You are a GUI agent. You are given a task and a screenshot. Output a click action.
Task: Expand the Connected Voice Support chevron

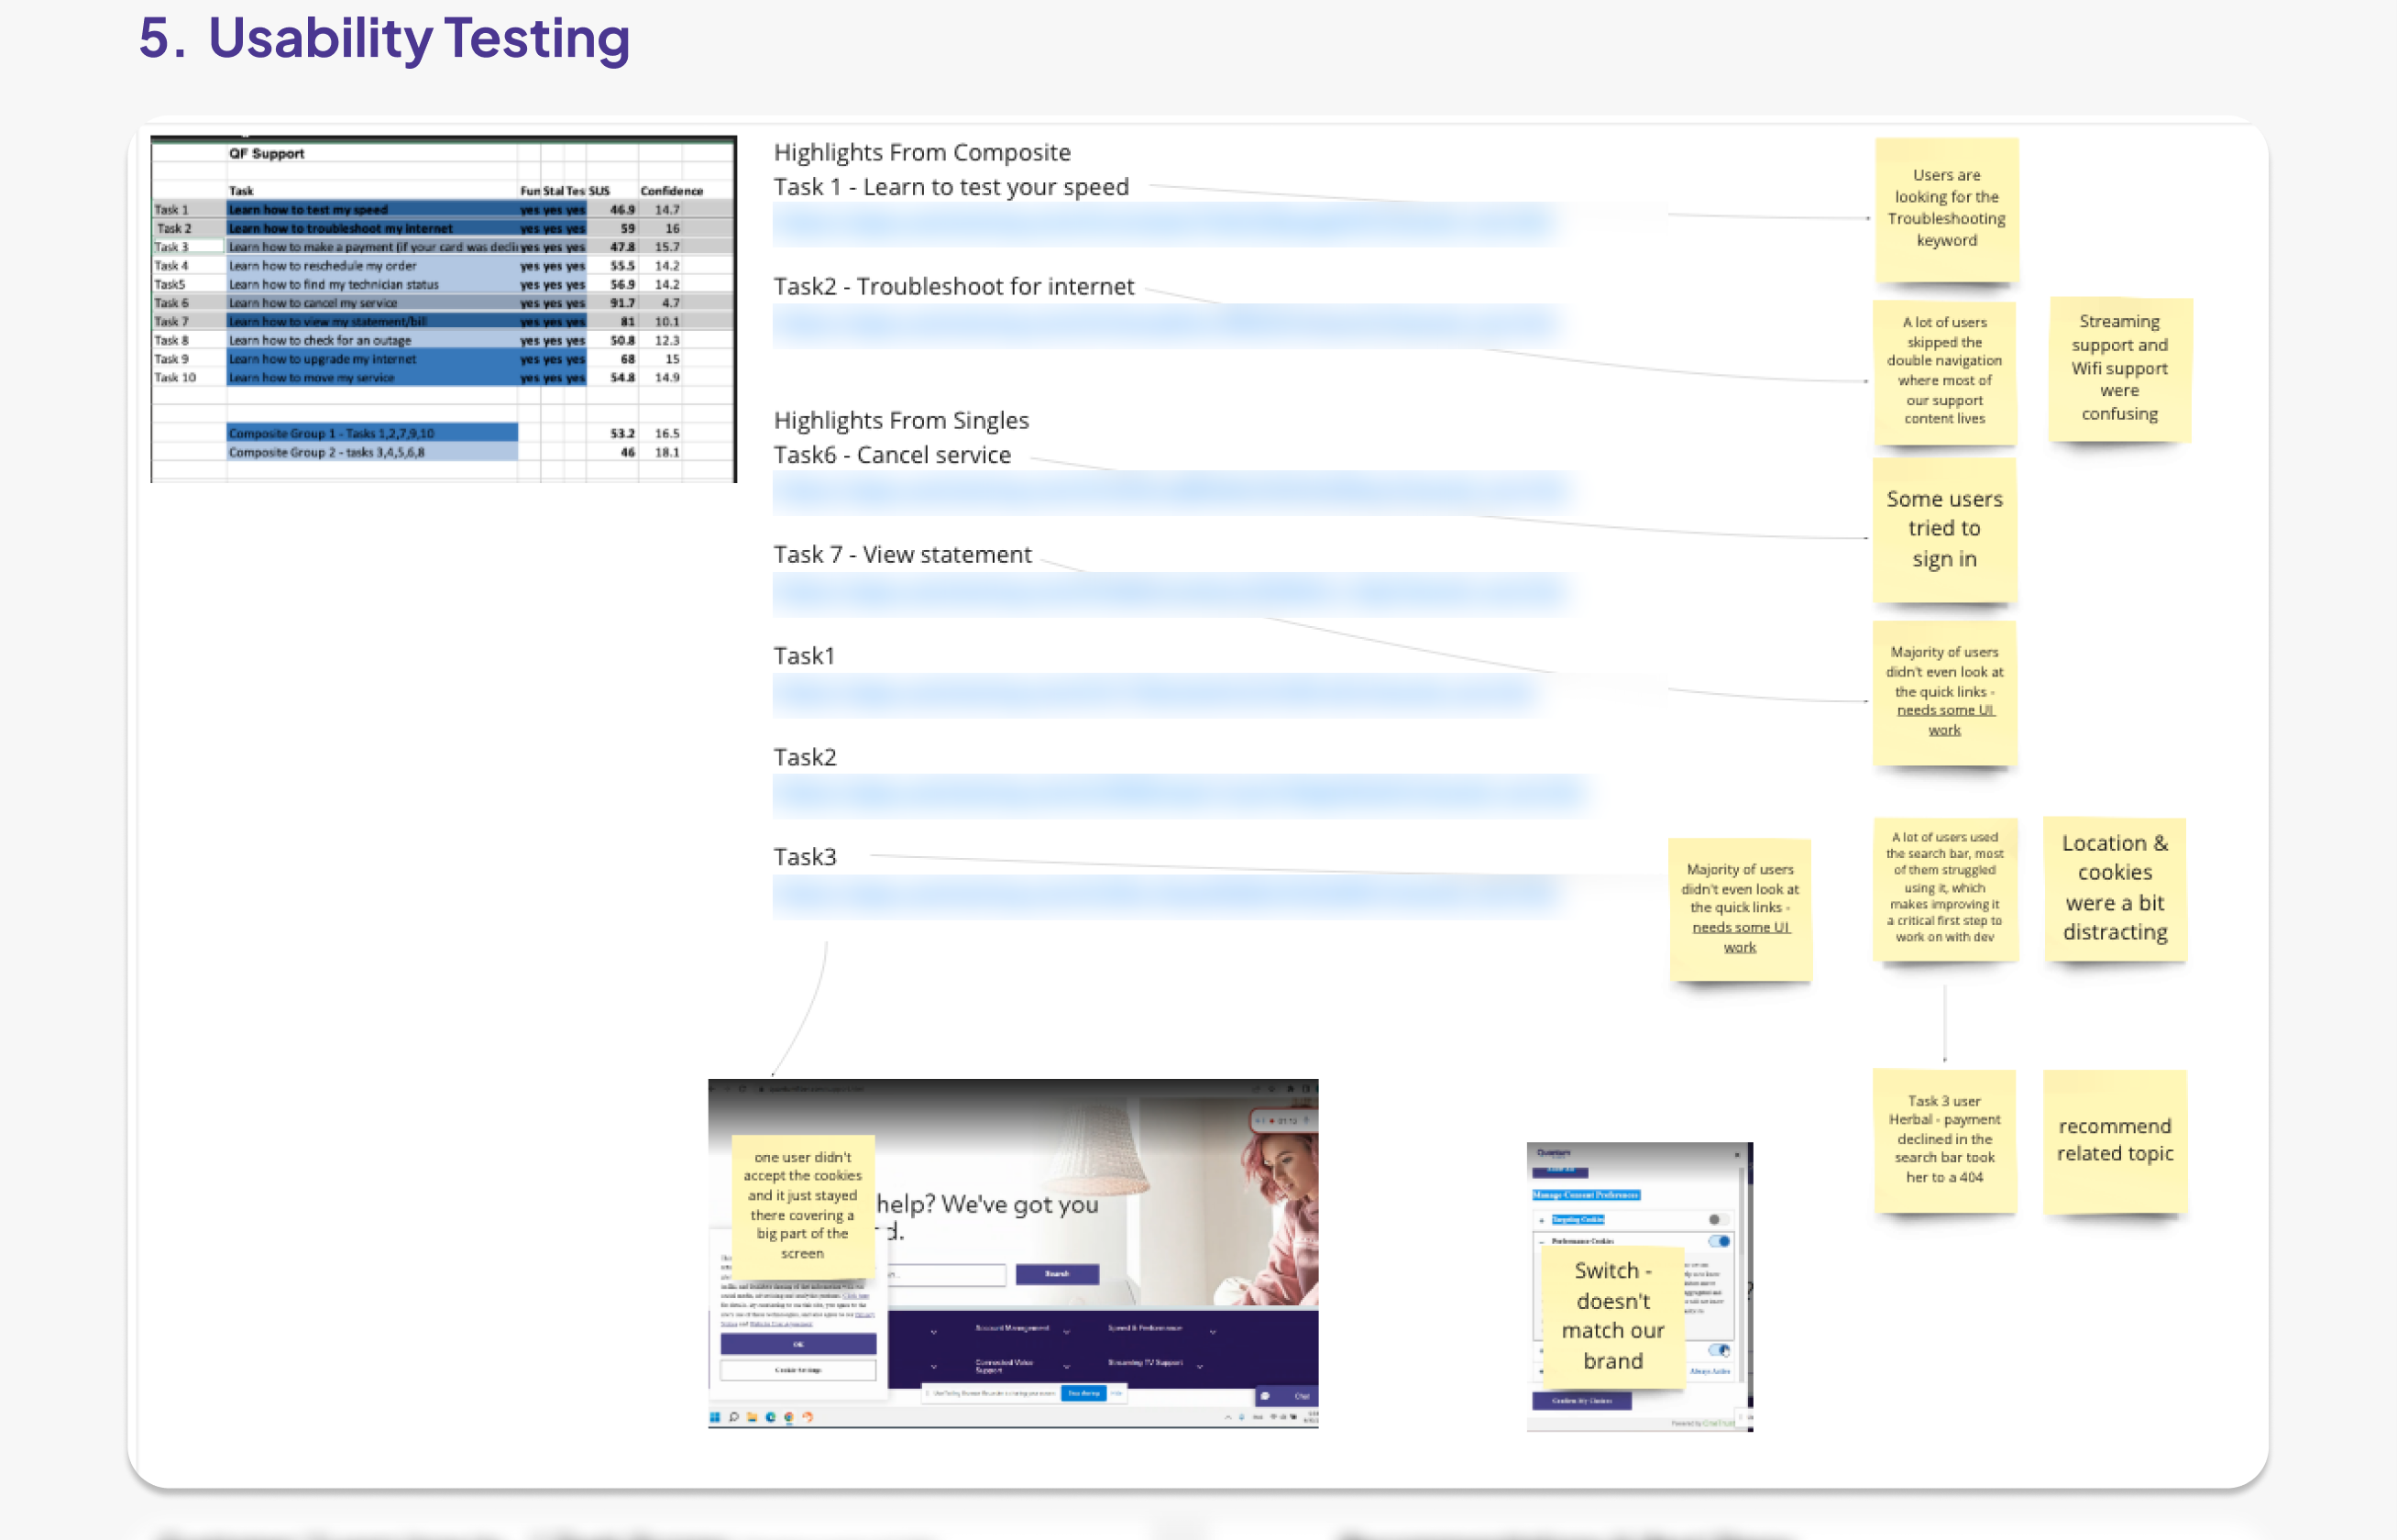tap(1067, 1366)
